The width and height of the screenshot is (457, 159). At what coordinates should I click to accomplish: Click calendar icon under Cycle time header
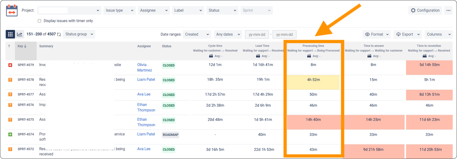tap(211, 56)
